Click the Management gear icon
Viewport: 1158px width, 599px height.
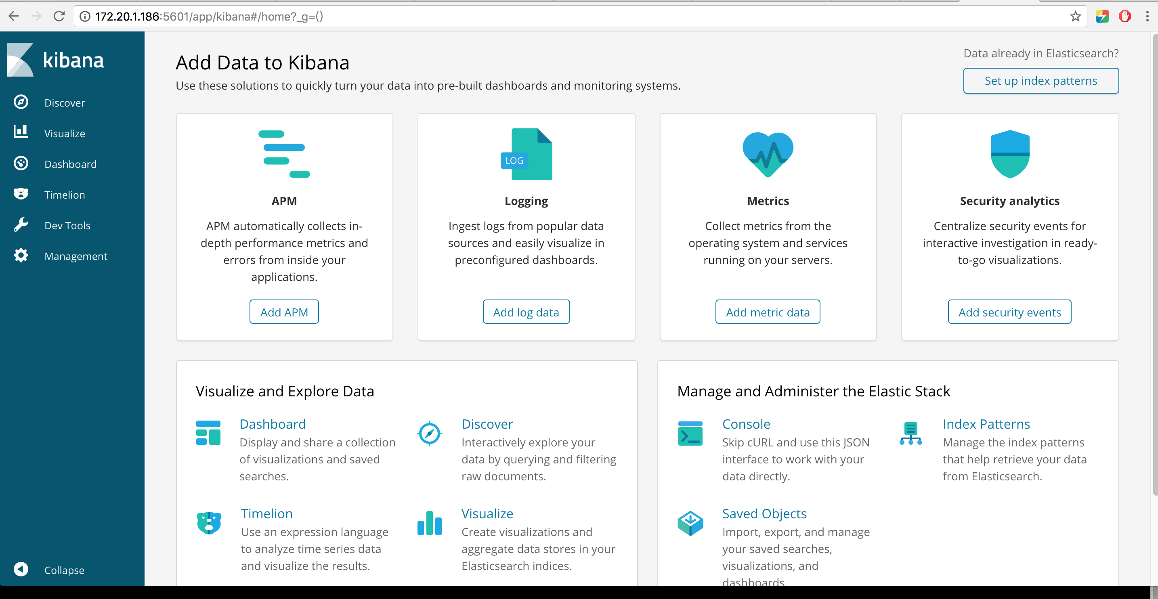coord(21,255)
